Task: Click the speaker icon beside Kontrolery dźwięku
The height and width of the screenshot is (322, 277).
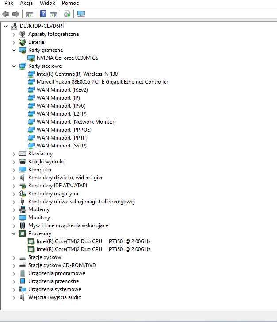Action: click(23, 178)
